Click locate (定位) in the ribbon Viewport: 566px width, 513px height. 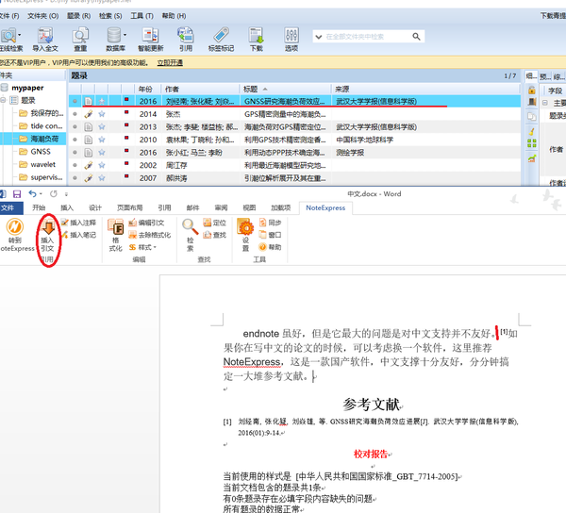point(214,223)
